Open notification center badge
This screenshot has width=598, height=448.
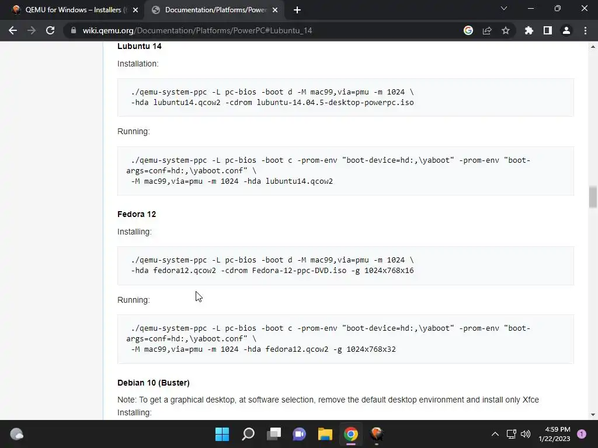(582, 434)
